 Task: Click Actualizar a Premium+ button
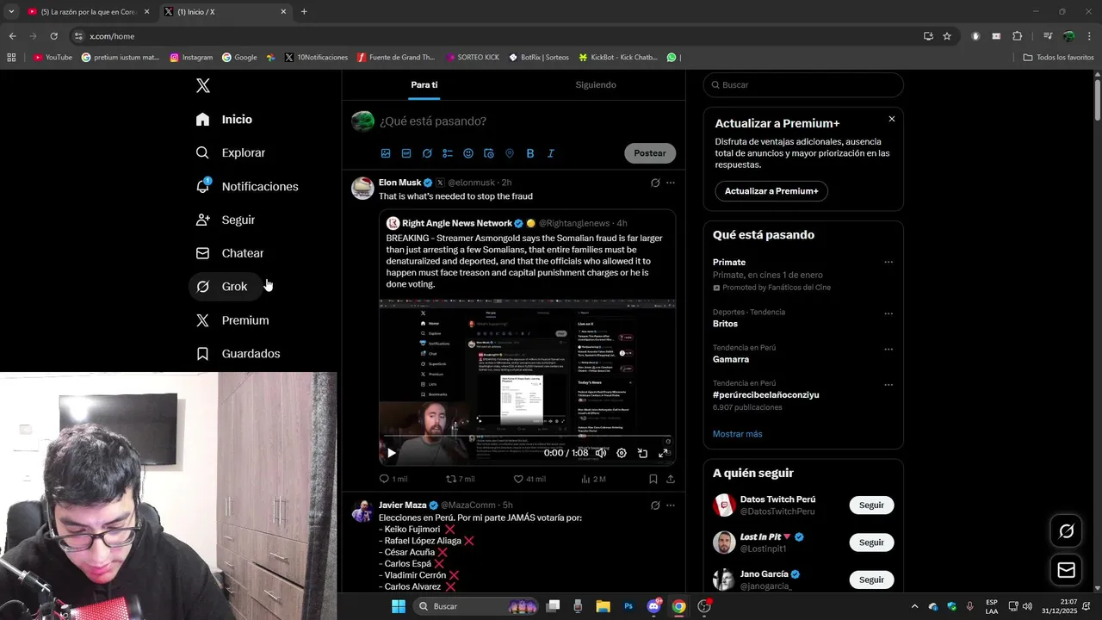771,191
